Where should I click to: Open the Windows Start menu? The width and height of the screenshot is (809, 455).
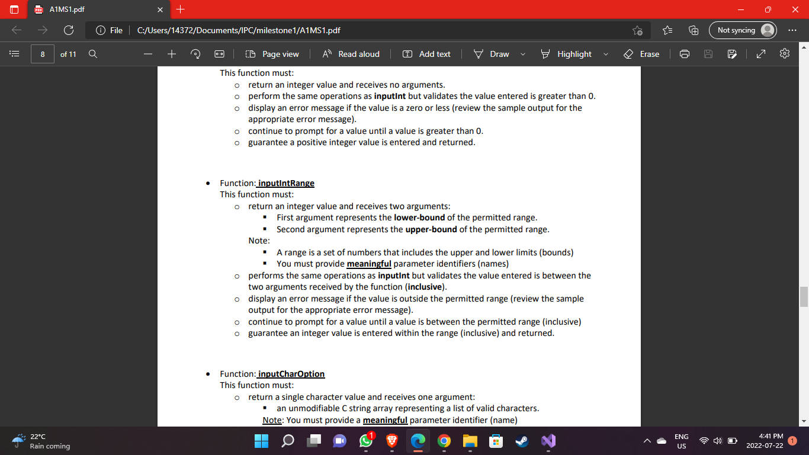coord(261,441)
